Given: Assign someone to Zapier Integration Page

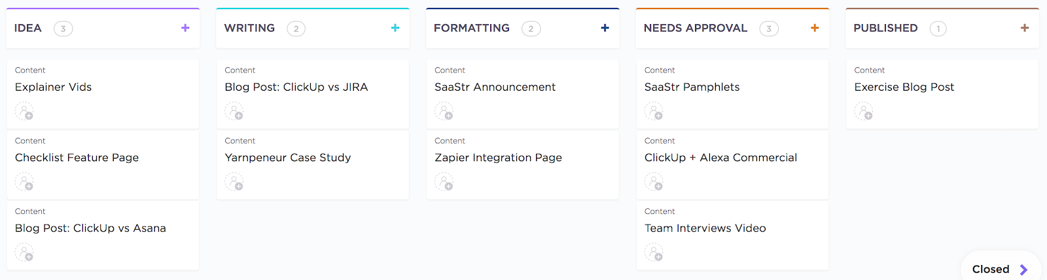Looking at the screenshot, I should coord(444,182).
